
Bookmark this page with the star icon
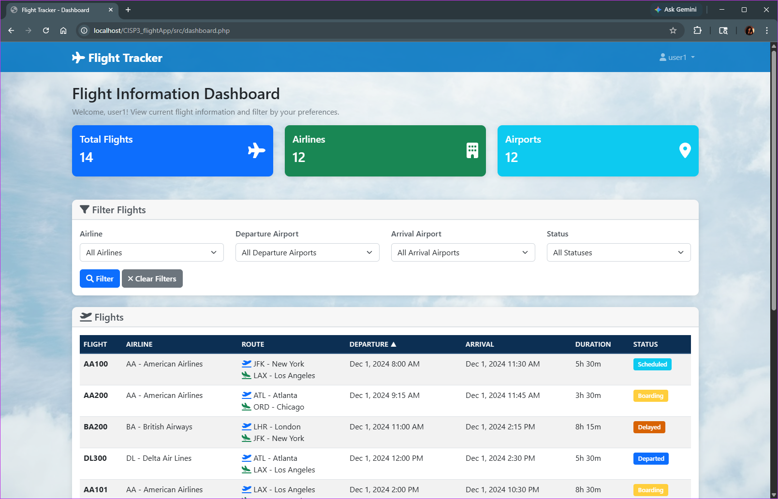pos(673,30)
